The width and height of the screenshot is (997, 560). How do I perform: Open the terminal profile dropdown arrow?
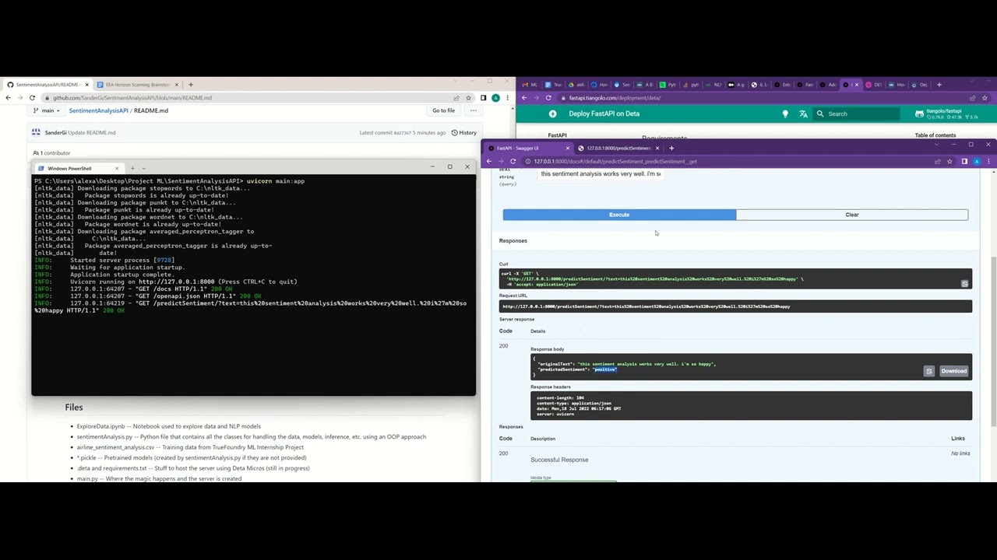point(143,168)
